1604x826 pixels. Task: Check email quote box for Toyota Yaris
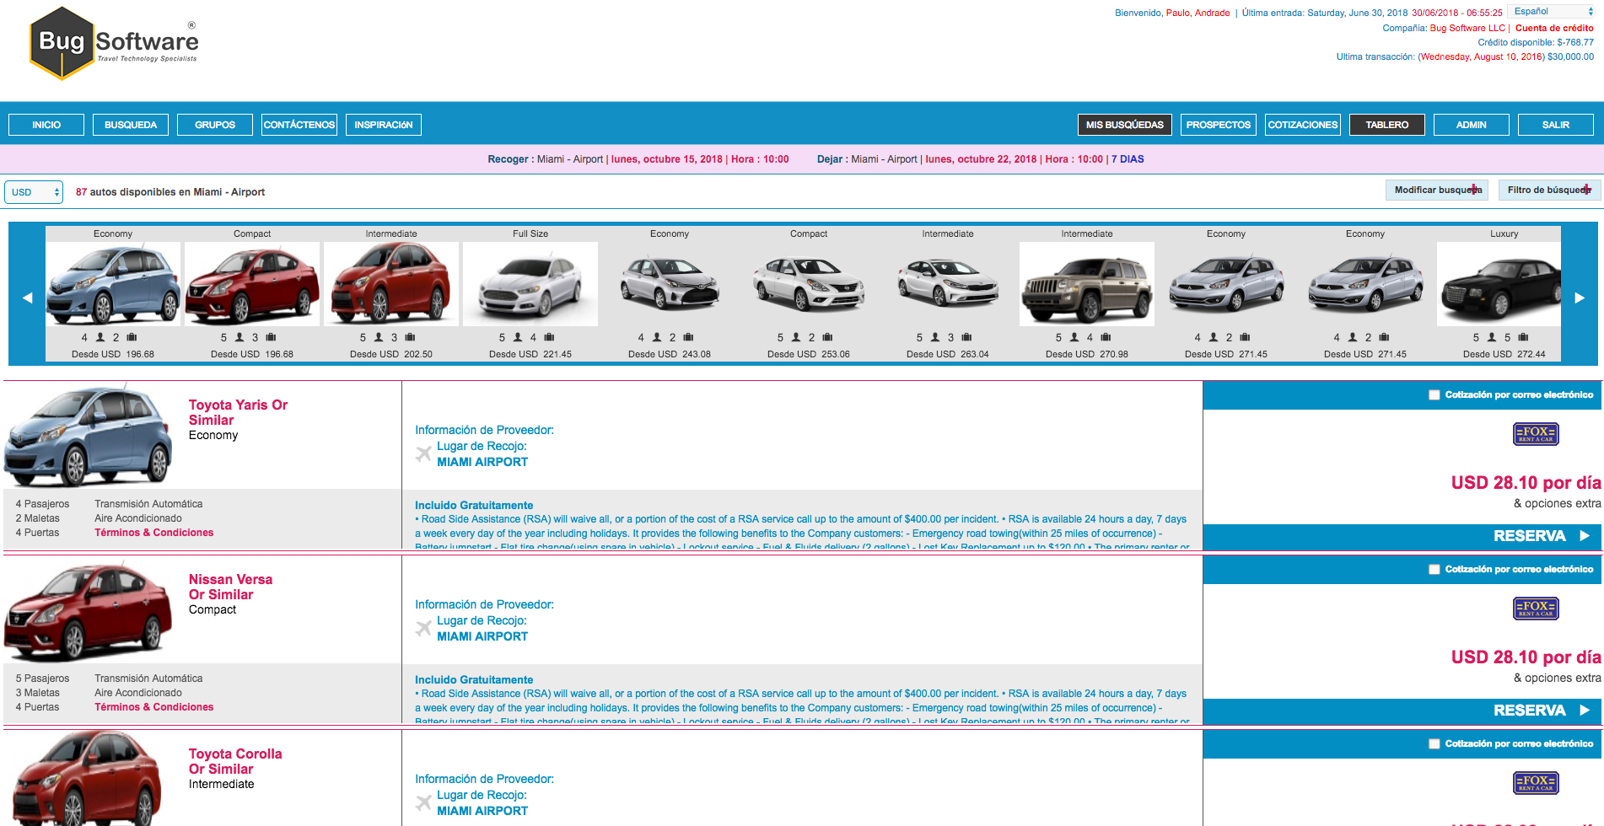pos(1434,395)
